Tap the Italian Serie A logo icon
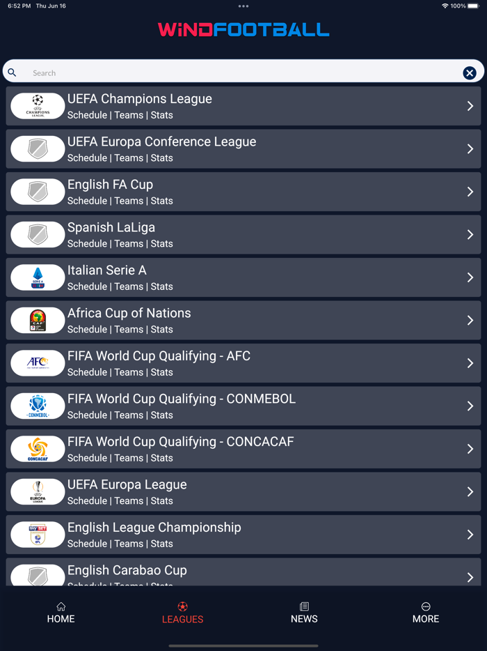 38,277
